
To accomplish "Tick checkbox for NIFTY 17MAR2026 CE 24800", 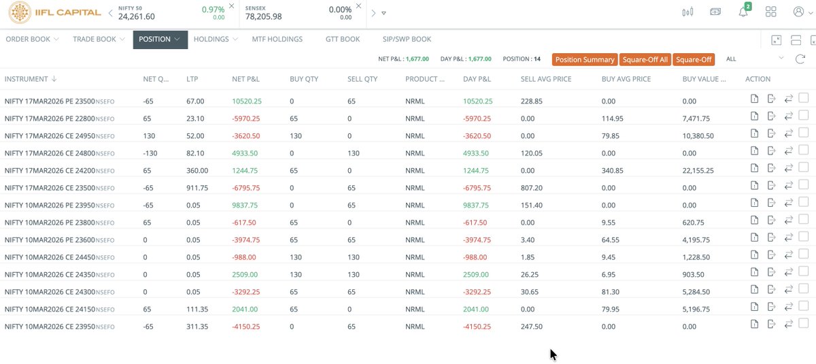I will 804,150.
